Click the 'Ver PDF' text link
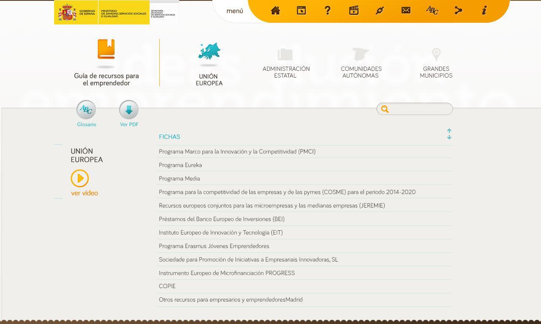 click(x=129, y=124)
